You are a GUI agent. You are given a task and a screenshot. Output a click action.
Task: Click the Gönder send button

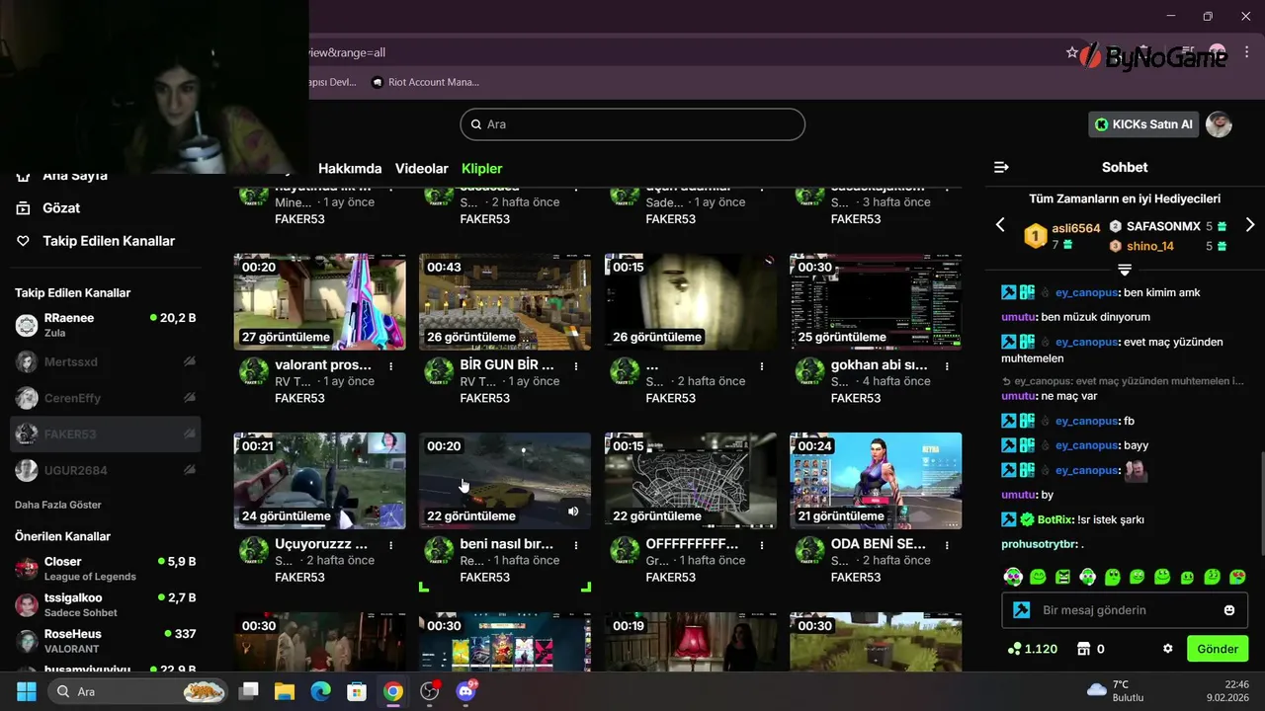tap(1218, 649)
